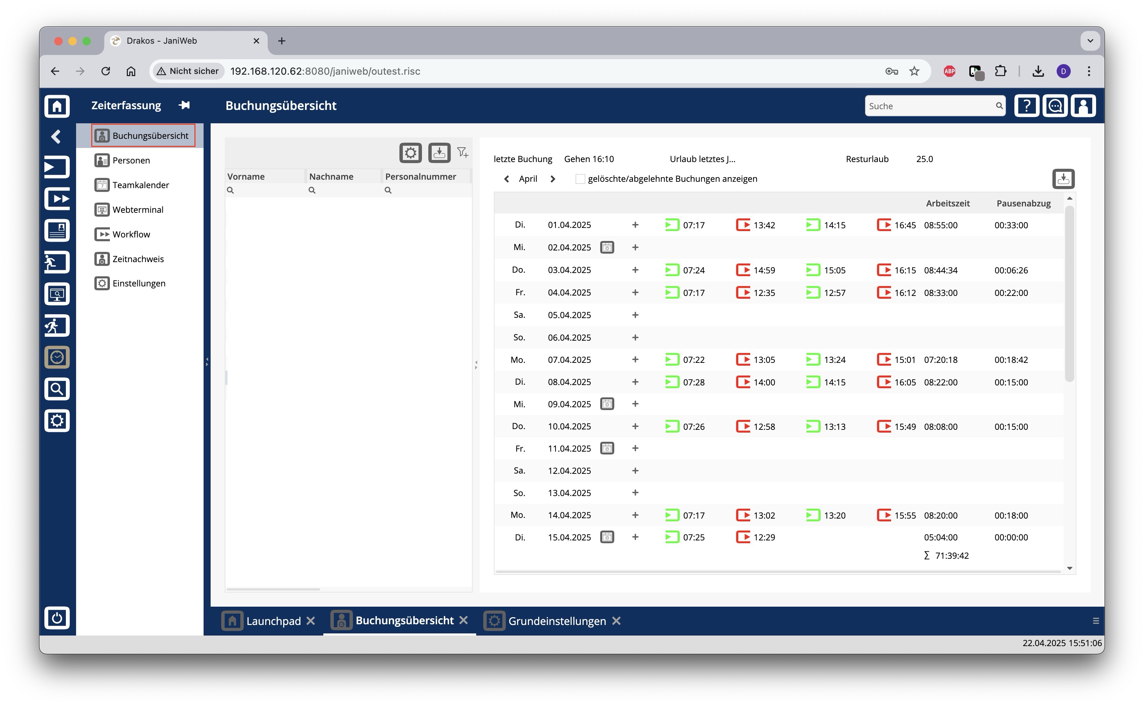Enable gelöschte/abgelehnte Buchungen anzeigen checkbox

[x=580, y=179]
